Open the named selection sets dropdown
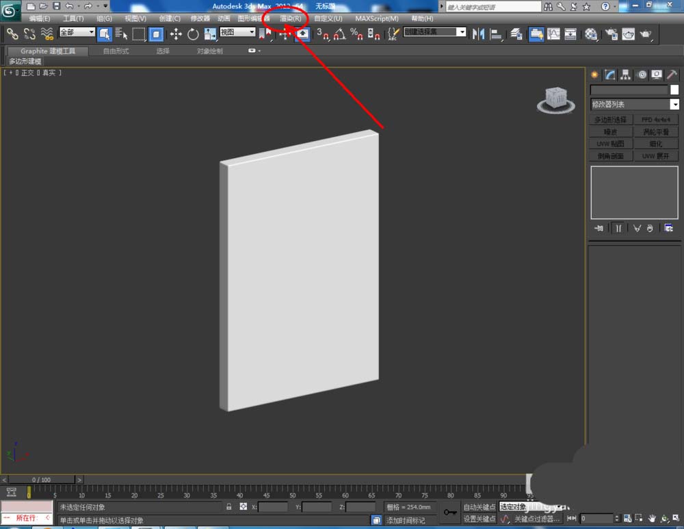 (x=435, y=32)
